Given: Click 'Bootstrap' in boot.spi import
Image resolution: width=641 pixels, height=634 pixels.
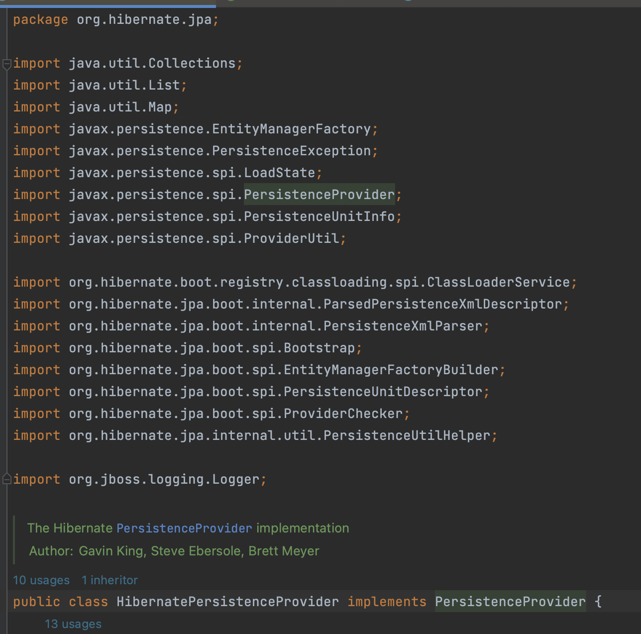Looking at the screenshot, I should pos(320,348).
